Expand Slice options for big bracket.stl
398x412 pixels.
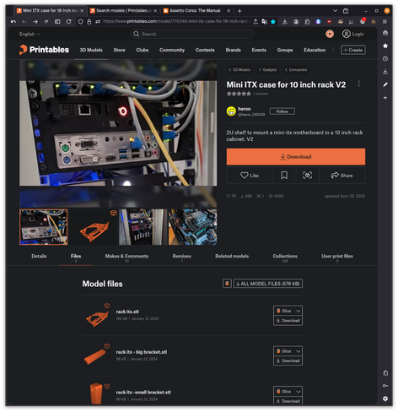coord(298,351)
